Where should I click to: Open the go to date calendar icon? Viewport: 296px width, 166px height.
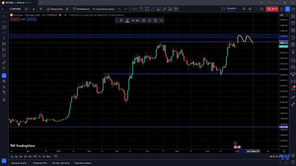point(55,157)
